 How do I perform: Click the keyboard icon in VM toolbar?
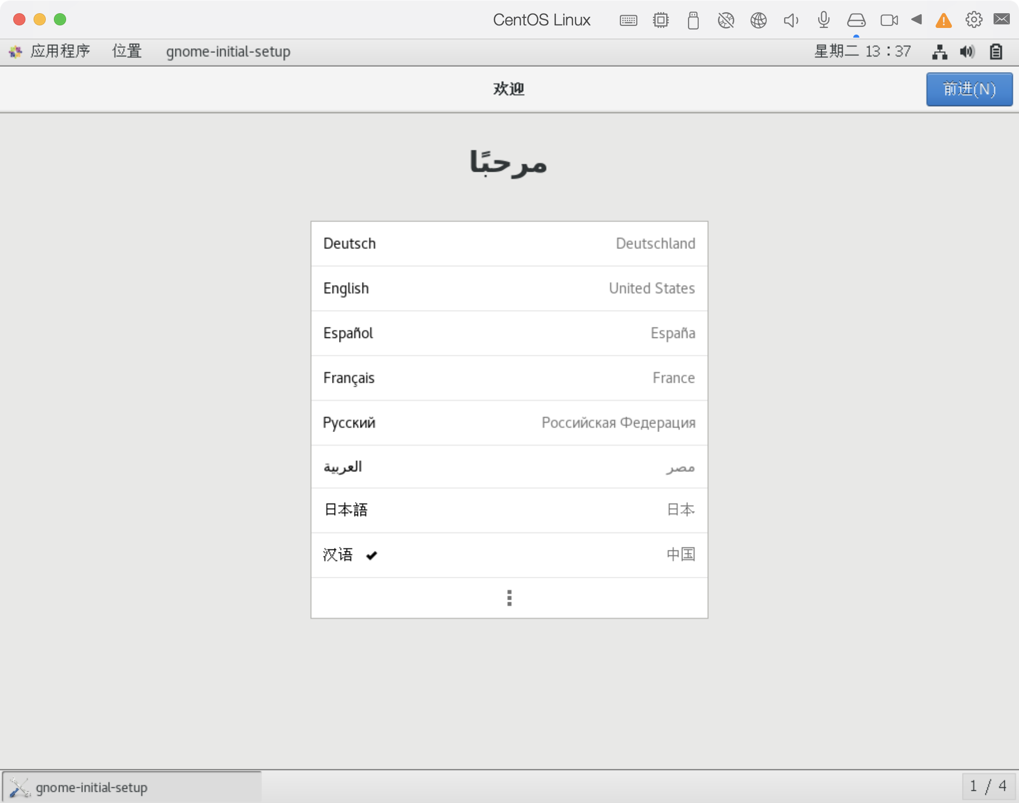(628, 20)
